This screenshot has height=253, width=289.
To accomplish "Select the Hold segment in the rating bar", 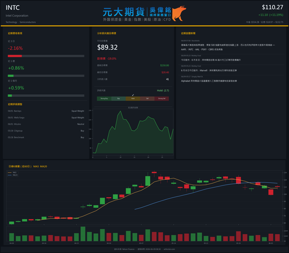I will click(133, 99).
